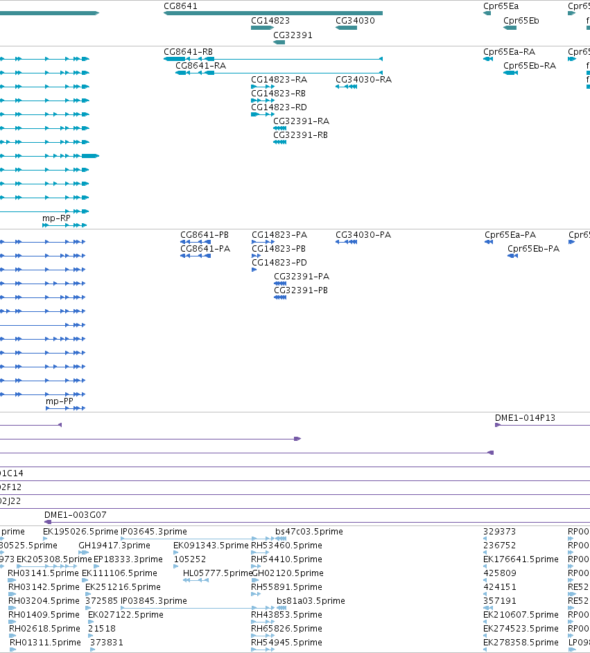Click EST EK176641.5prime label
This screenshot has height=653, width=590.
pos(521,559)
